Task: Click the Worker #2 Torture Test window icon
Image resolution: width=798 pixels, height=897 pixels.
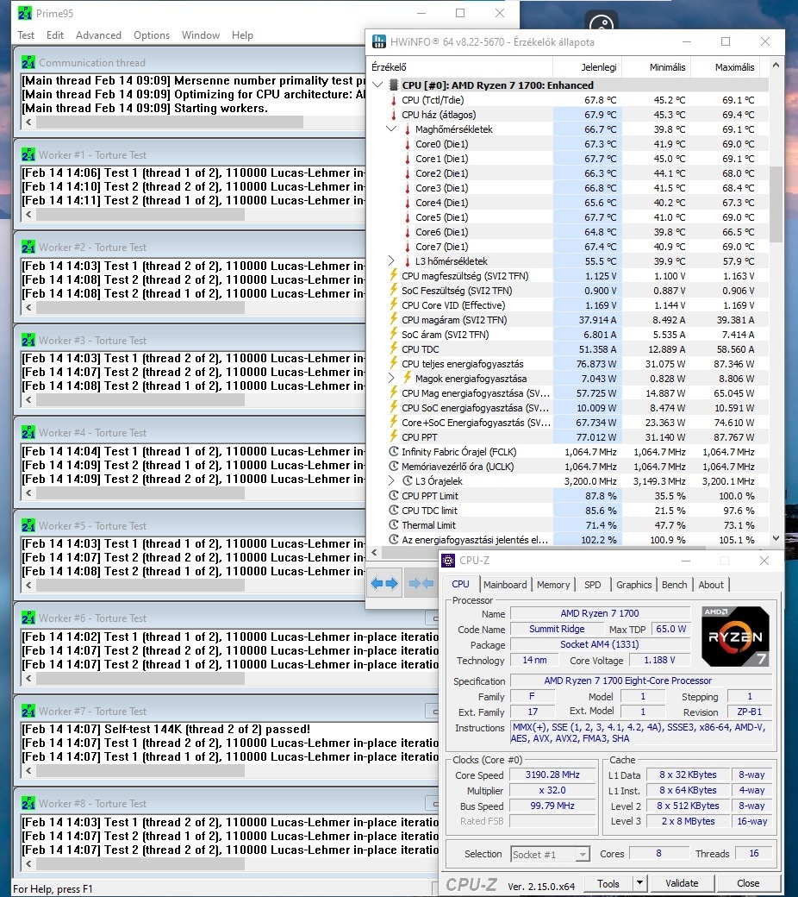Action: tap(28, 248)
